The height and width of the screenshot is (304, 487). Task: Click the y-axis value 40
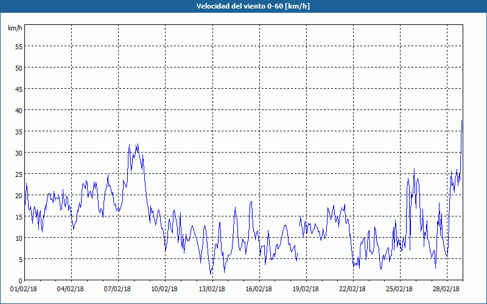(x=19, y=111)
